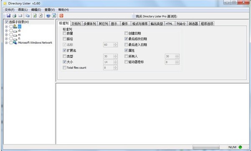Switch to the 输出类型 tab
The height and width of the screenshot is (151, 251).
pyautogui.click(x=157, y=24)
